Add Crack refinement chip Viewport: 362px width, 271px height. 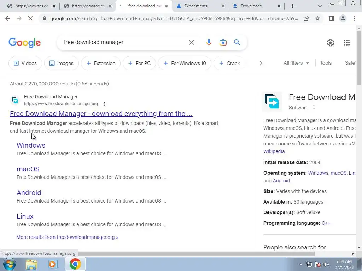click(229, 63)
